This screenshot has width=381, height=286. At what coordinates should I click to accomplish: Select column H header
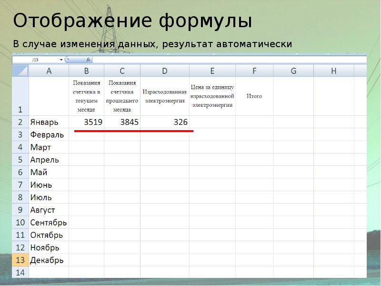click(333, 71)
